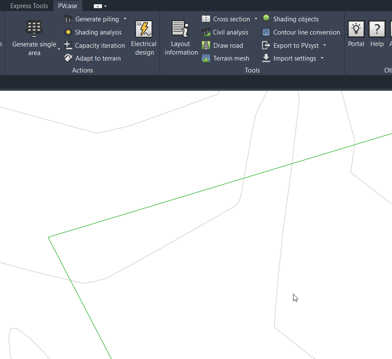
Task: Switch to the Express Tools tab
Action: (29, 6)
